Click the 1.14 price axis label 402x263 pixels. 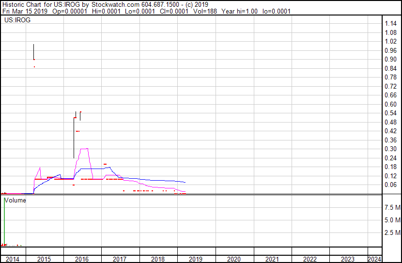(x=390, y=24)
